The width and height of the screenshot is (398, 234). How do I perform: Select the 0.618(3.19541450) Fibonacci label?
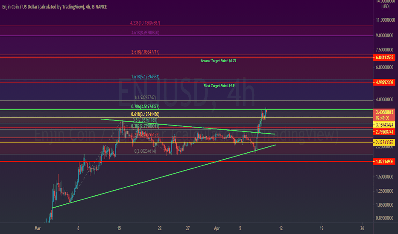point(145,114)
